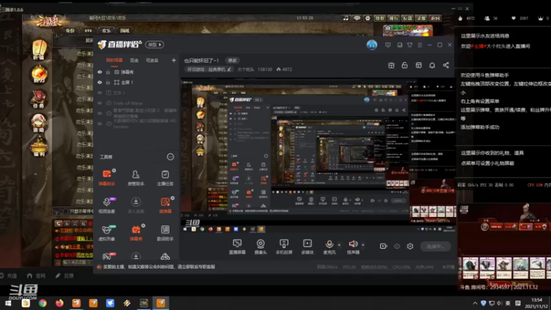Viewport: 551px width, 310px height.
Task: Toggle visibility of 弹幕秀 scene source
Action: pos(100,72)
